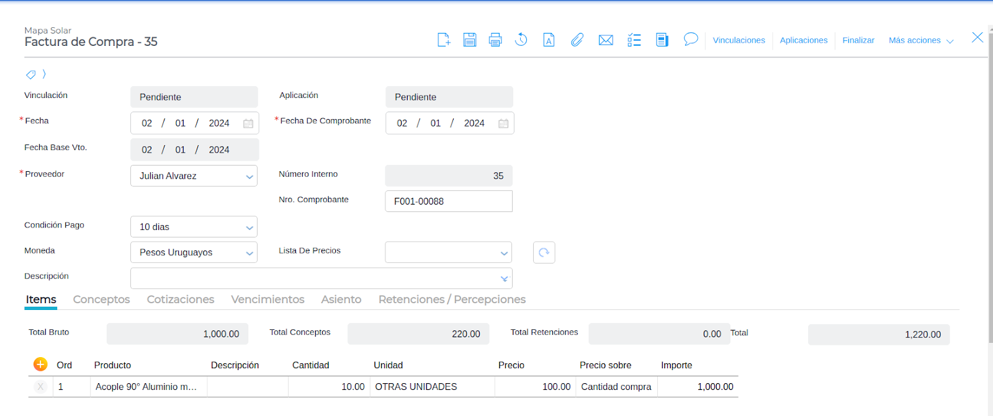Add a new item with orange plus
The width and height of the screenshot is (993, 416).
pos(40,365)
